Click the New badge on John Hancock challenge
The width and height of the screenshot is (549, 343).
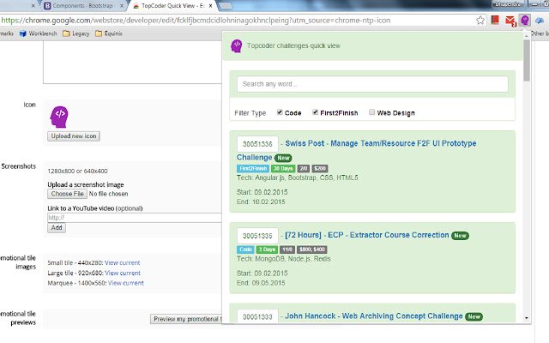point(474,316)
